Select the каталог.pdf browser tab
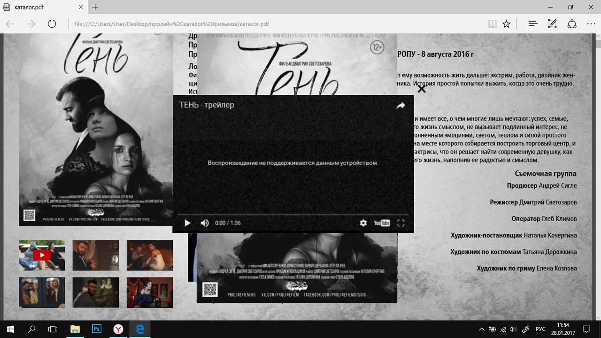This screenshot has width=601, height=338. [x=45, y=7]
